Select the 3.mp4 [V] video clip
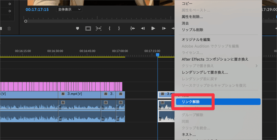 coord(80,95)
